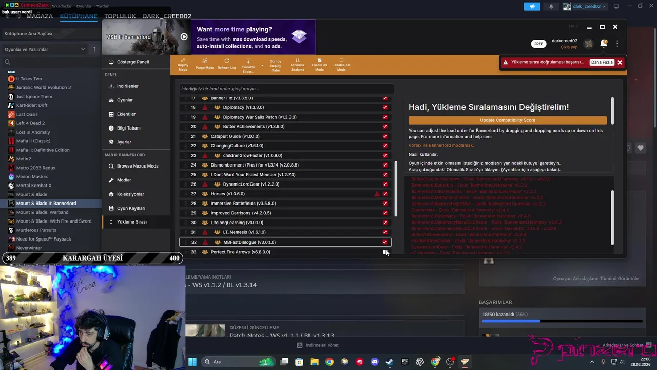Toggle the Horses (v1.0.6.0) checkbox
This screenshot has width=657, height=370.
coord(385,194)
